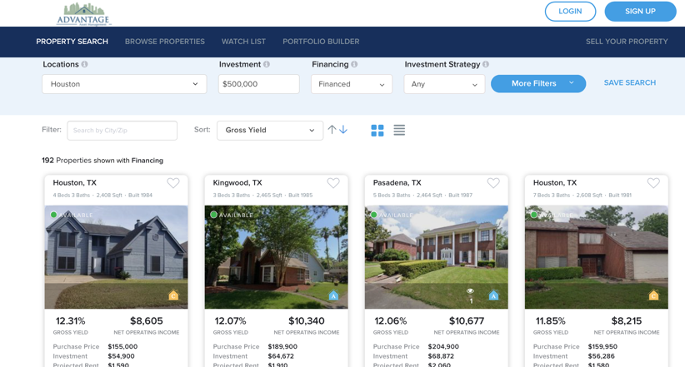
Task: Click the grade A badge on the Kingwood photo
Action: coord(333,295)
